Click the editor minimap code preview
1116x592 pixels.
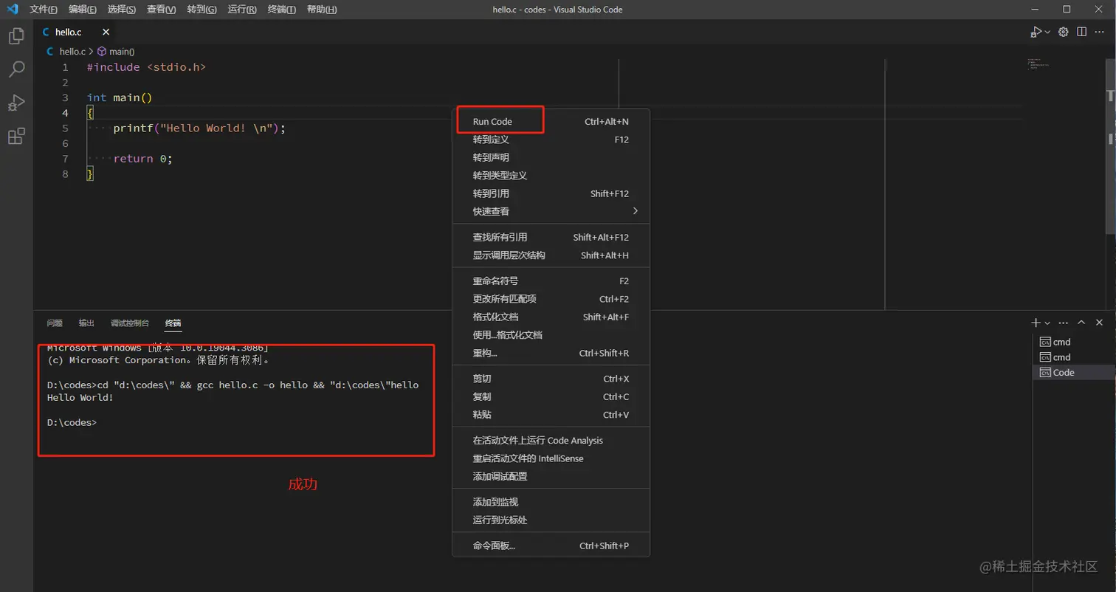point(1037,64)
